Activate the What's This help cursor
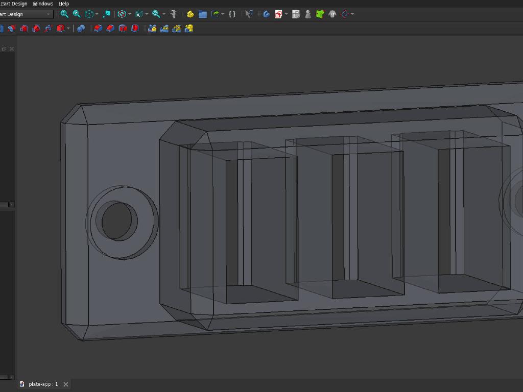This screenshot has width=523, height=392. (249, 14)
